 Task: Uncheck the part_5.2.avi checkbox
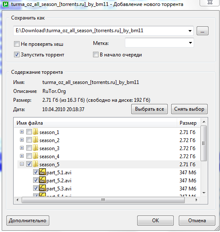pos(36,180)
